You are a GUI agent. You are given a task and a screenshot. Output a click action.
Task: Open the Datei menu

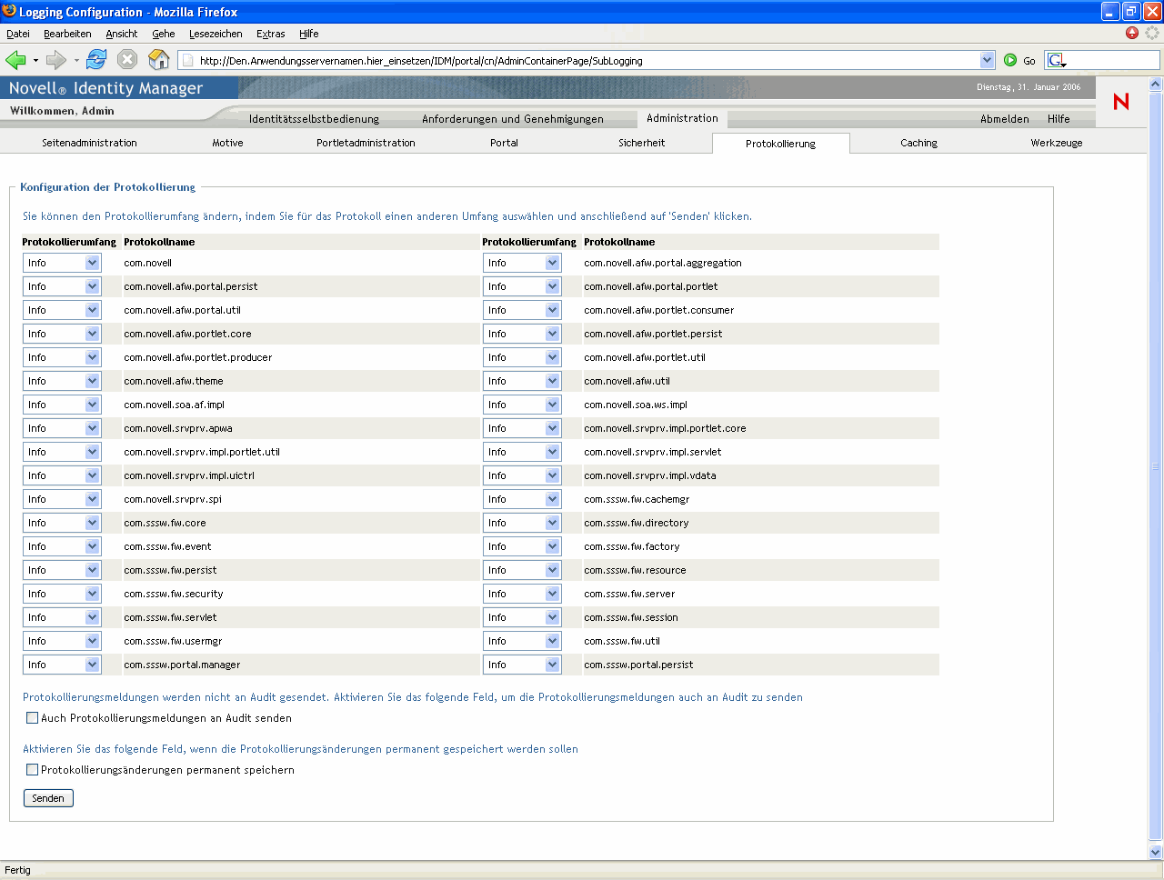coord(18,34)
